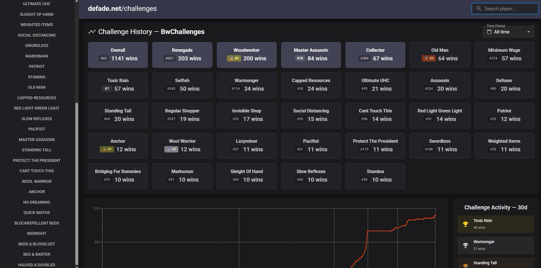Click the silver #2 medal badge on Wool Warrior

(x=171, y=149)
